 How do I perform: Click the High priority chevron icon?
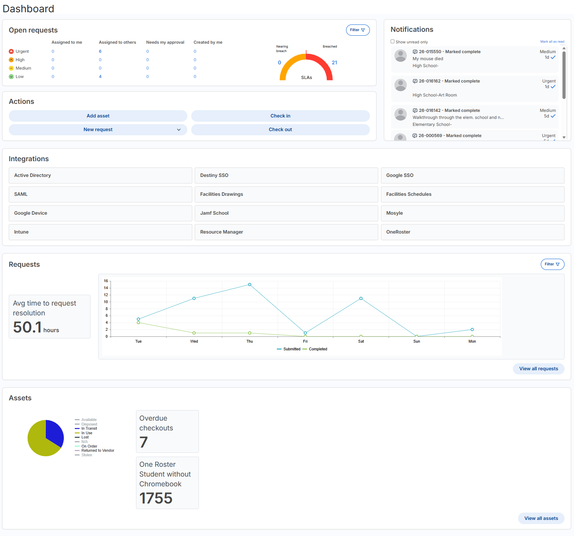click(x=11, y=60)
